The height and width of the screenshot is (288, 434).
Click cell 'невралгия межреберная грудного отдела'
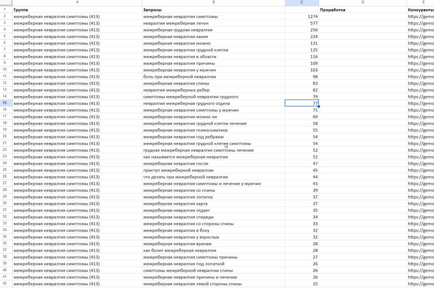tap(214, 103)
